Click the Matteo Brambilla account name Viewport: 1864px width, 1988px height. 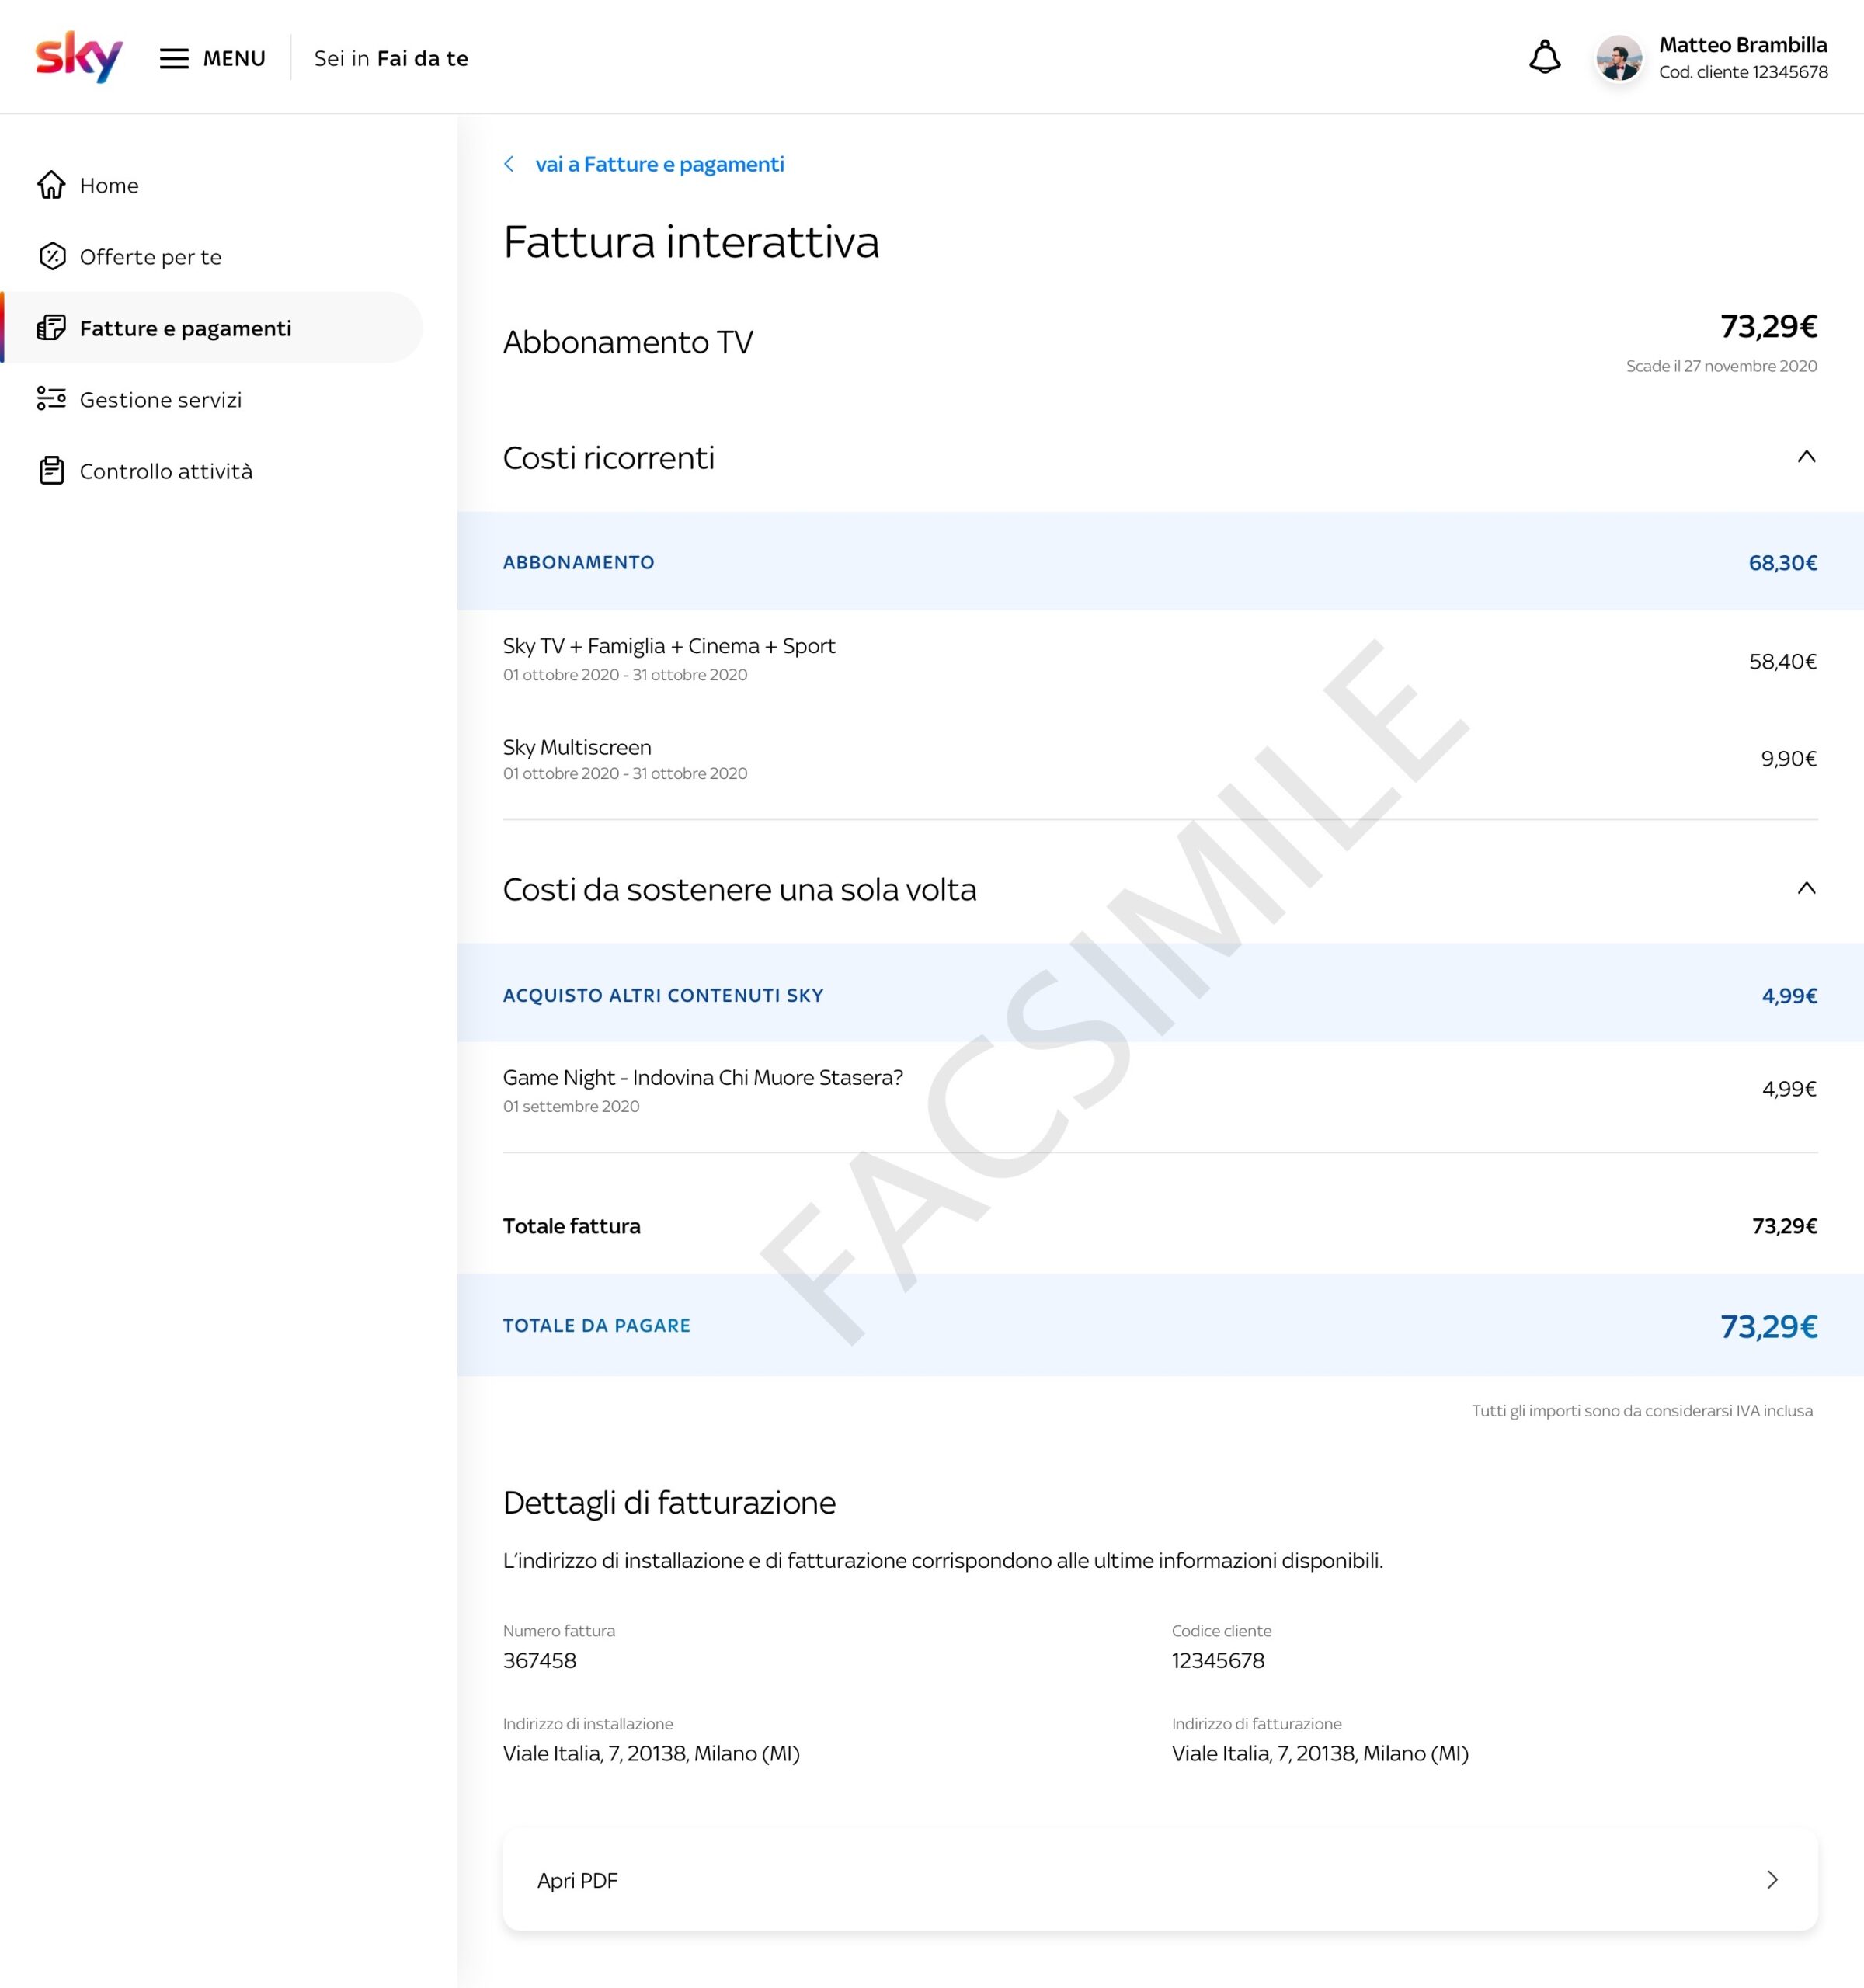point(1742,45)
